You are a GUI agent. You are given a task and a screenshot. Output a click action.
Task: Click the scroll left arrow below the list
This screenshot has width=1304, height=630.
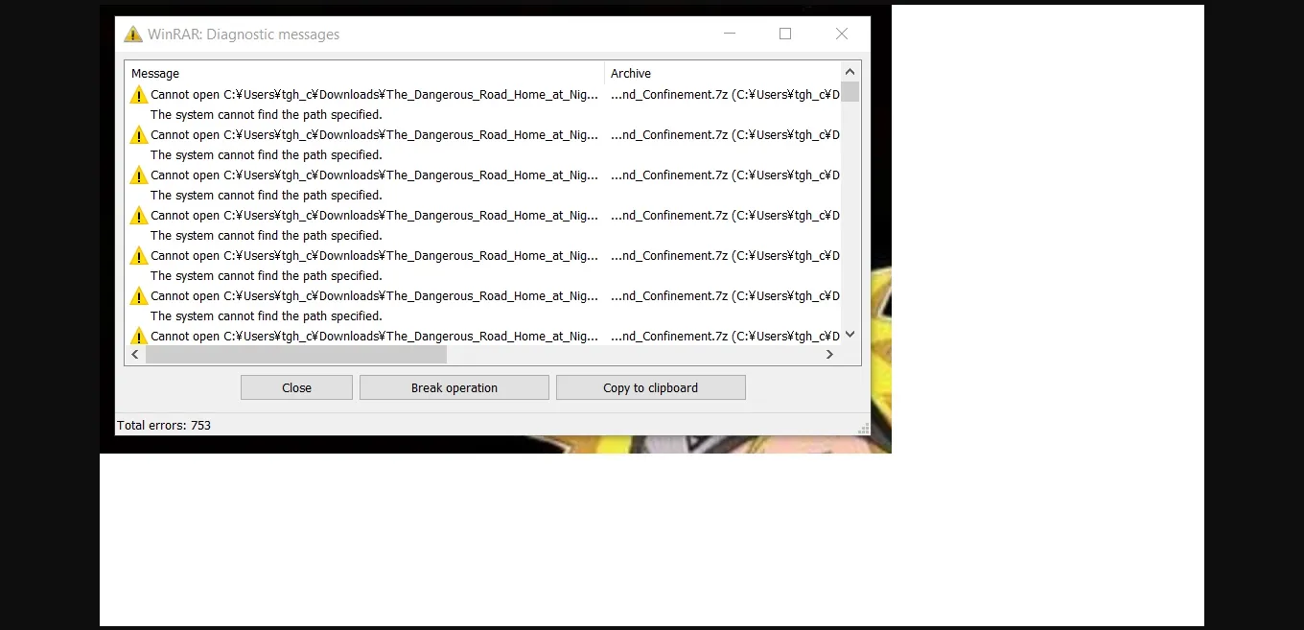click(135, 355)
